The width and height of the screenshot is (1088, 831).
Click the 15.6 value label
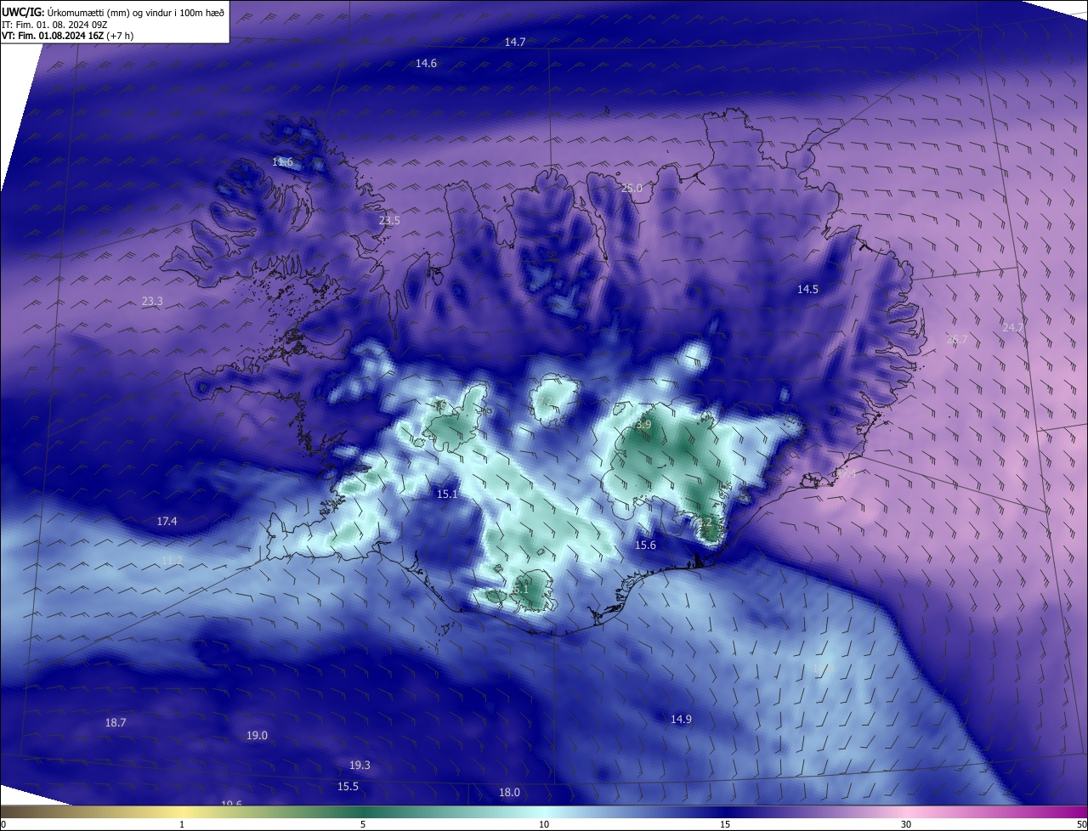pos(646,545)
